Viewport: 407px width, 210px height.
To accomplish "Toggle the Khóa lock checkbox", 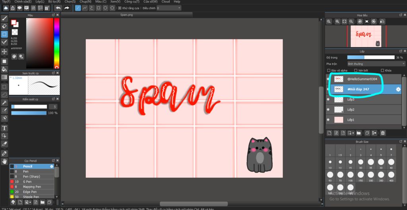I will [x=382, y=70].
